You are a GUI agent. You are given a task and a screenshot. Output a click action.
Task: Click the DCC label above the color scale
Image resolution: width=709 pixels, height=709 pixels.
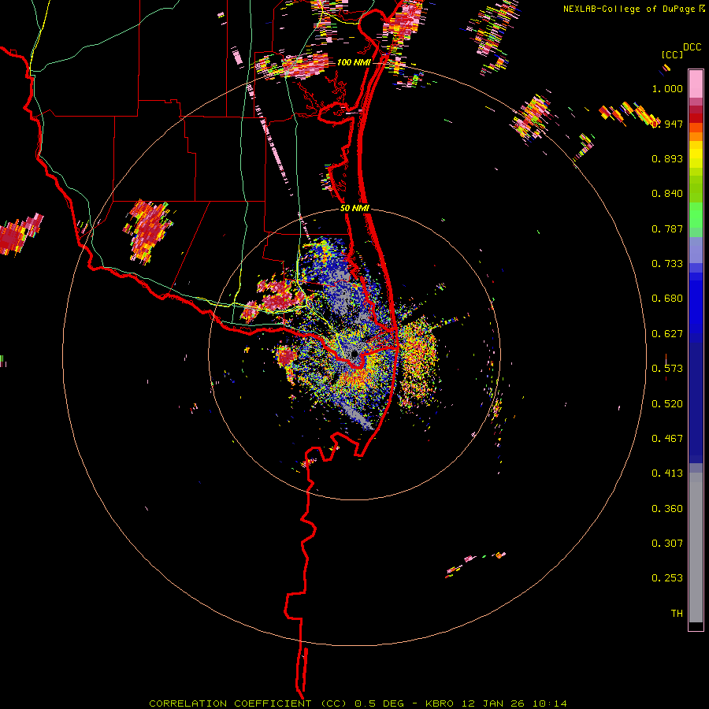692,47
